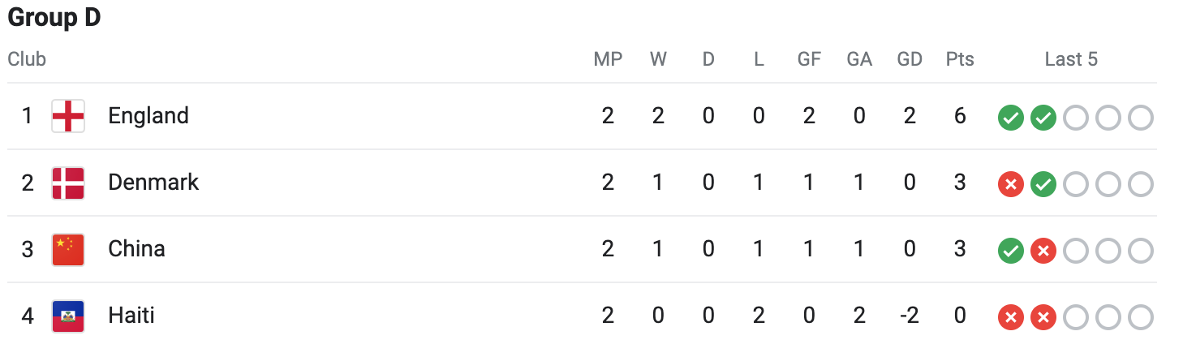Click the England flag icon
Image resolution: width=1183 pixels, height=357 pixels.
tap(68, 116)
